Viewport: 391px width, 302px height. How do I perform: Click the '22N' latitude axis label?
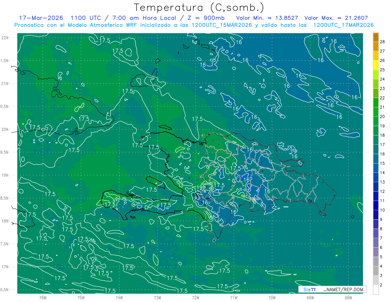point(5,37)
